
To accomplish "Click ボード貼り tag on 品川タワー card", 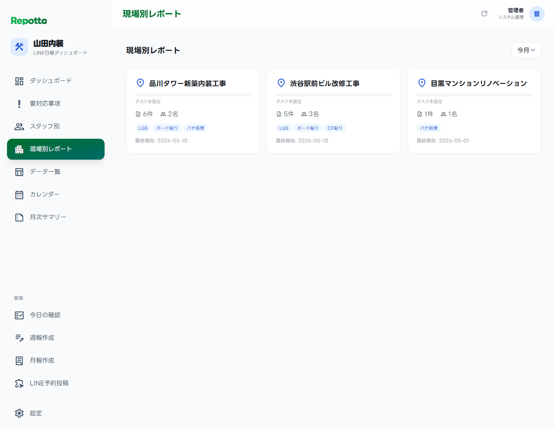I will click(167, 128).
